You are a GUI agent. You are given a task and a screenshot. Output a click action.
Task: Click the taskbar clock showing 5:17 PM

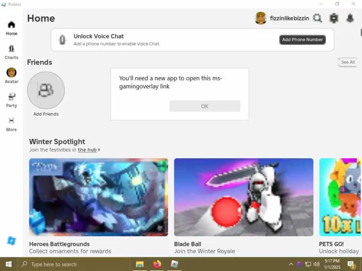click(332, 264)
